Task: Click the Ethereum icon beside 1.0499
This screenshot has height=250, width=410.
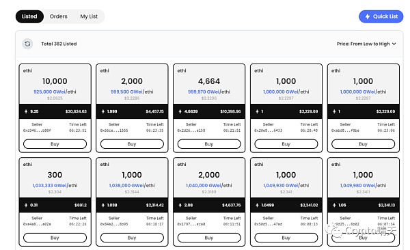Action: coord(258,206)
